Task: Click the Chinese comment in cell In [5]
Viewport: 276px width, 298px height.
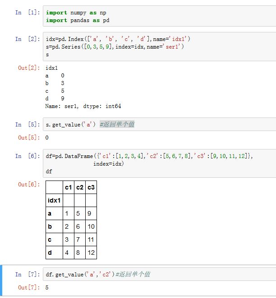Action: coord(117,124)
